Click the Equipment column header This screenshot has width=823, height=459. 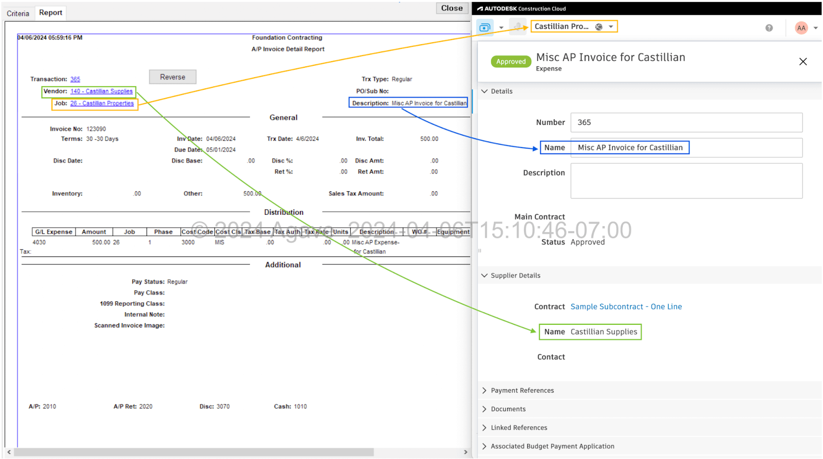(x=453, y=232)
